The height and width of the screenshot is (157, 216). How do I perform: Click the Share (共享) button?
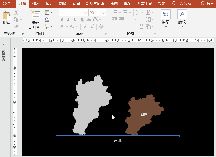[207, 4]
